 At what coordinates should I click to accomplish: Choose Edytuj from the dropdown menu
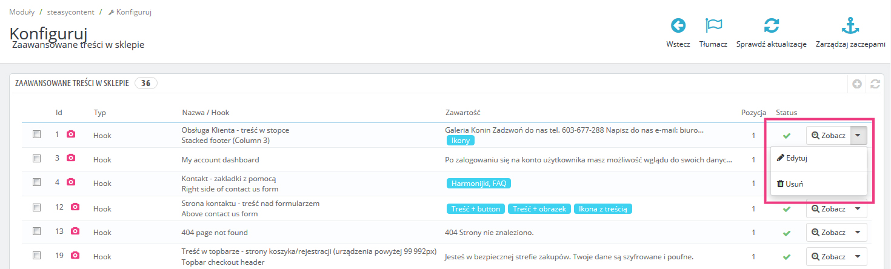pos(795,158)
